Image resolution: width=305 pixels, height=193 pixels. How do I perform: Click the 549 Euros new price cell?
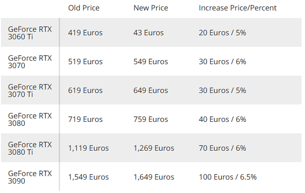[x=151, y=62]
